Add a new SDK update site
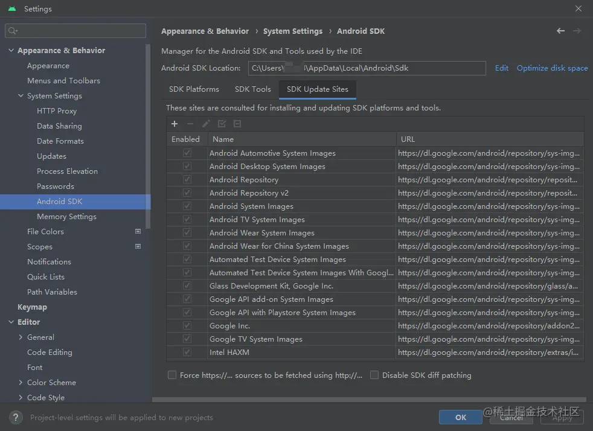Screen dimensions: 593x431 [x=175, y=124]
